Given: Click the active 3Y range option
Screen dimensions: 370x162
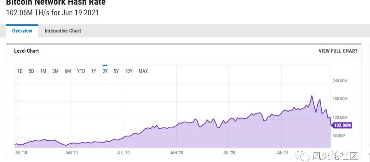Looking at the screenshot, I should [x=105, y=71].
